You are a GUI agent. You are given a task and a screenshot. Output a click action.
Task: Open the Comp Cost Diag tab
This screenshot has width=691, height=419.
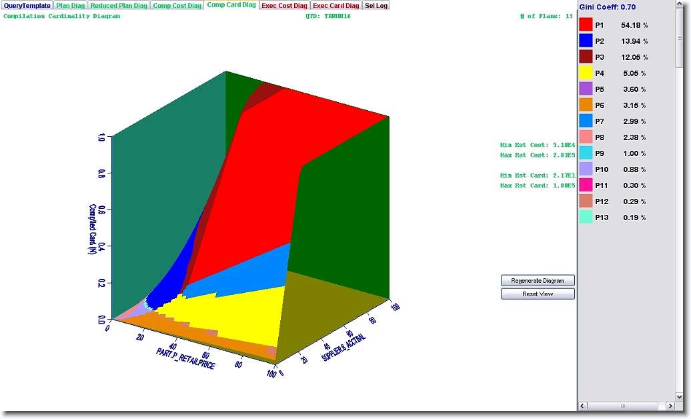pyautogui.click(x=177, y=5)
